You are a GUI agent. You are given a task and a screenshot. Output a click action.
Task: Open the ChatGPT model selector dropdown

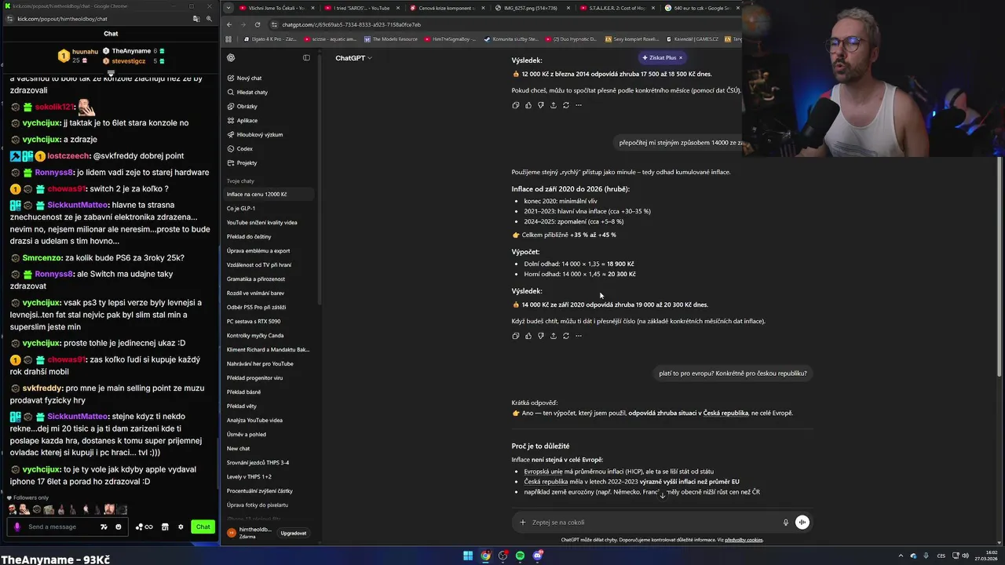tap(353, 58)
